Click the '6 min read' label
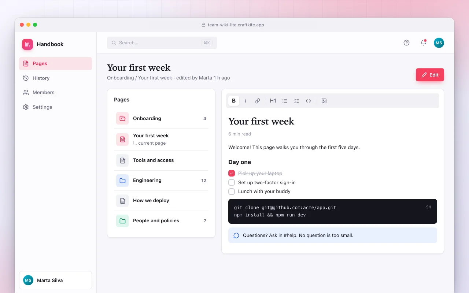Screen dimensions: 469x293 click(240, 134)
